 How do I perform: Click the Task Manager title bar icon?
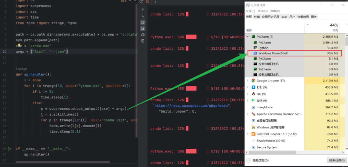248,5
